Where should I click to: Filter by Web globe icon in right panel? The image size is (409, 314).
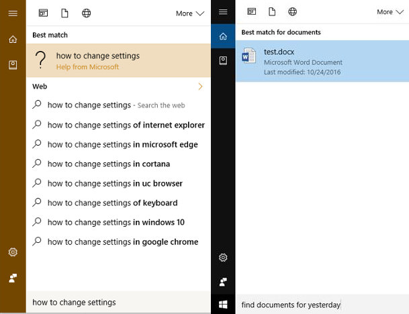(292, 11)
